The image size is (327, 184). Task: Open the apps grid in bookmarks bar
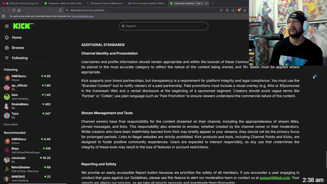click(x=3, y=16)
